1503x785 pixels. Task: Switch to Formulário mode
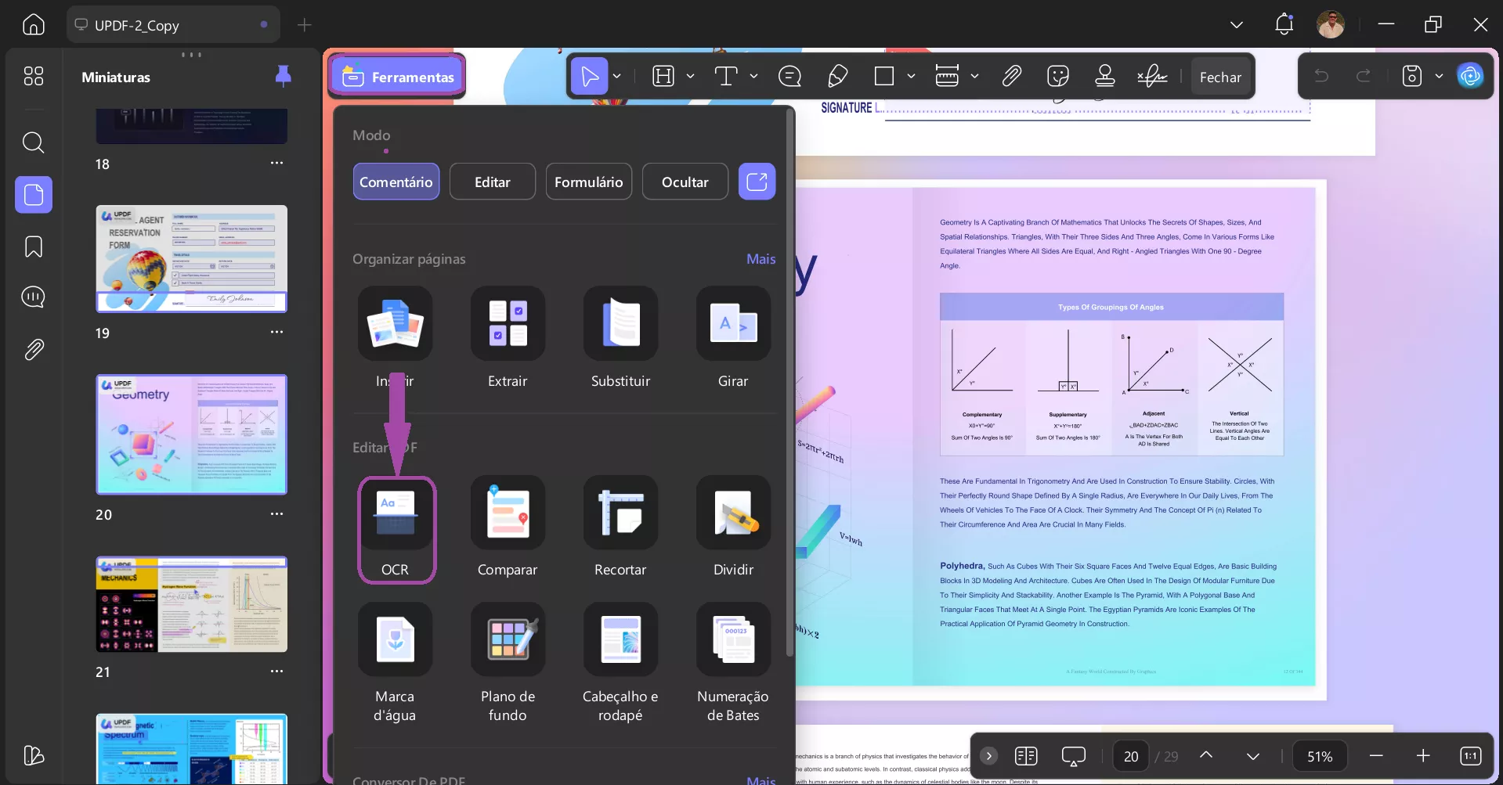point(589,182)
